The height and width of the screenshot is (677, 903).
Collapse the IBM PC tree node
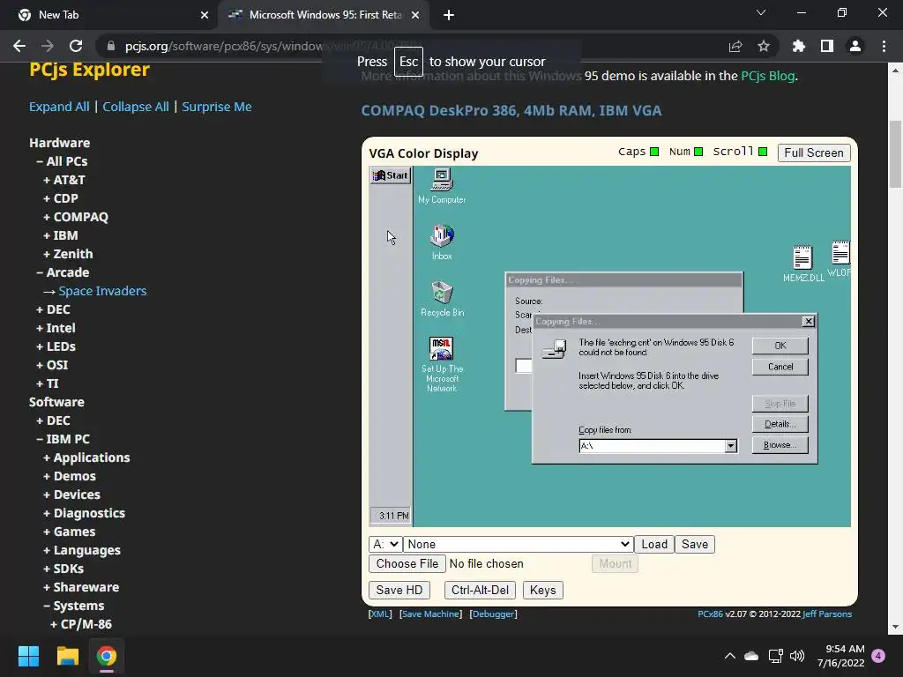[63, 439]
